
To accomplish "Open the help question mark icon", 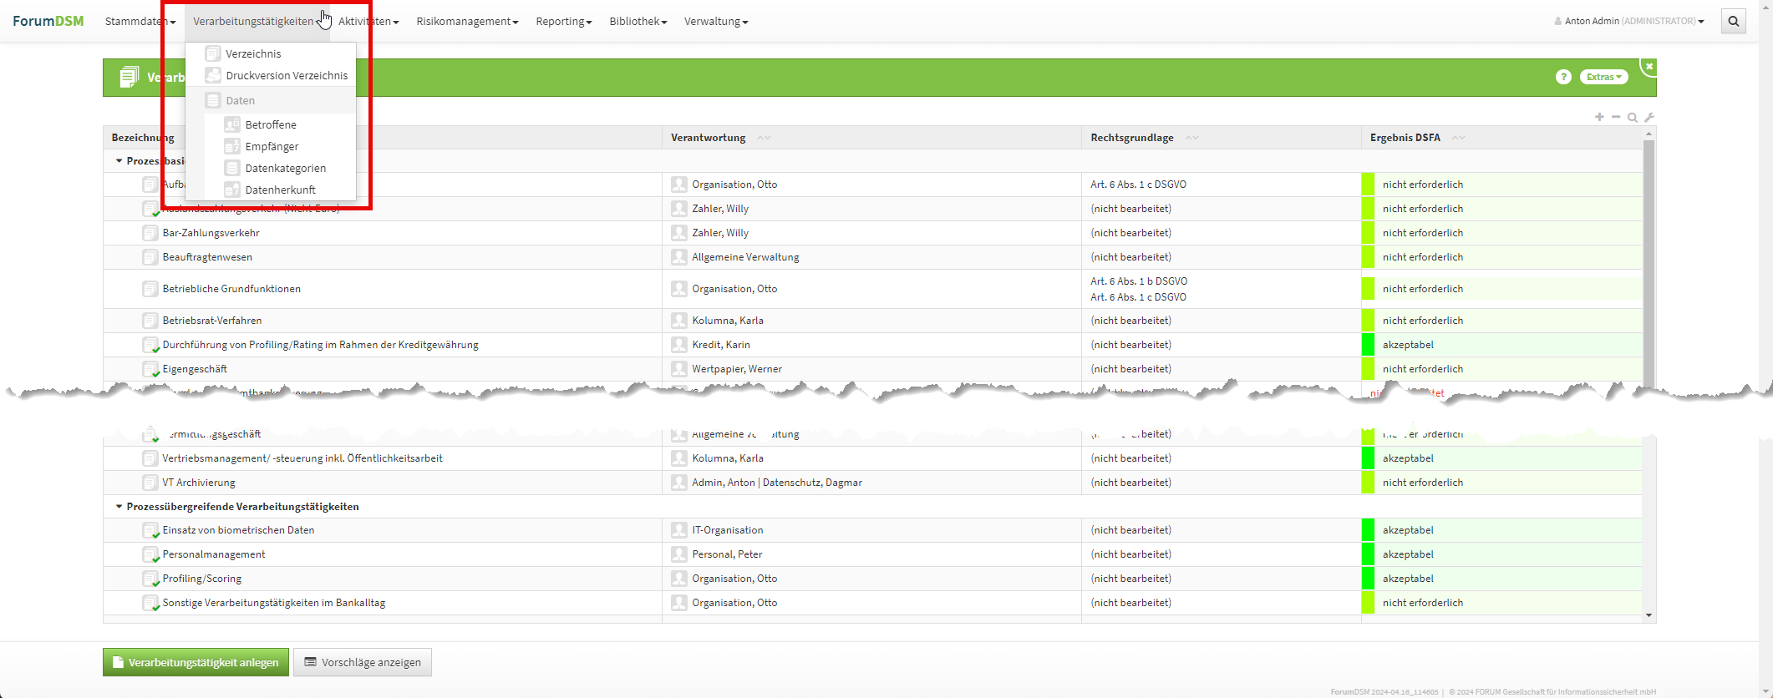I will (x=1562, y=77).
